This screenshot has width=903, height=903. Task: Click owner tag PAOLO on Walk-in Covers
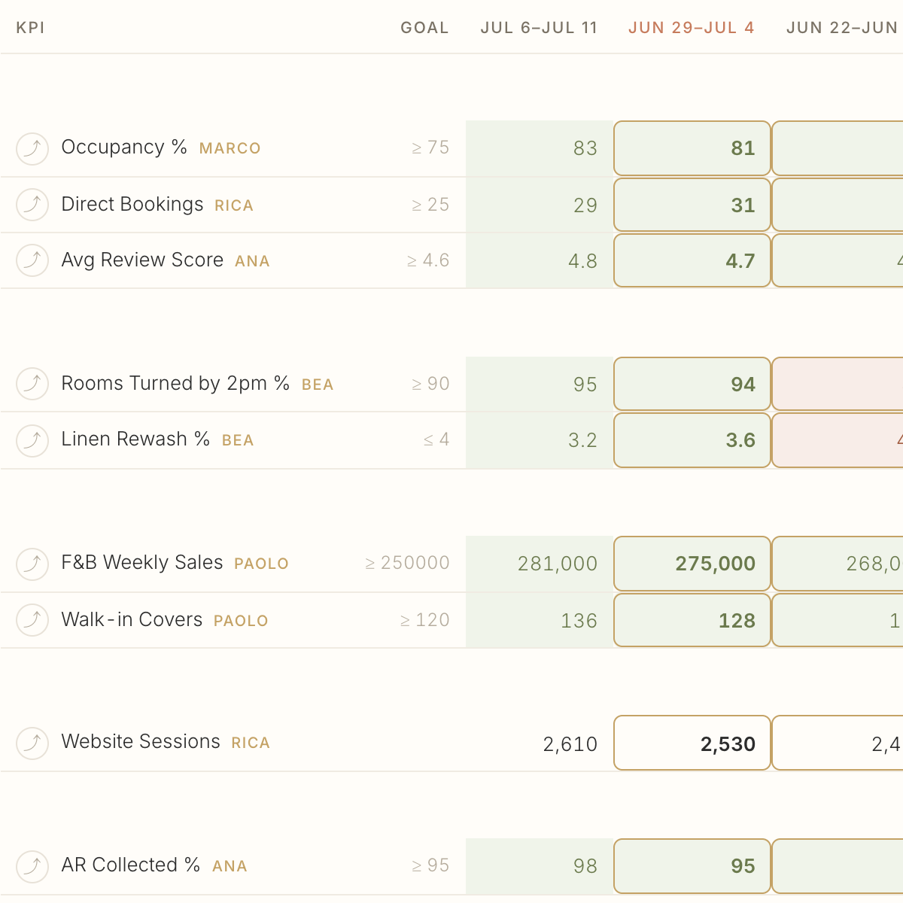click(241, 621)
